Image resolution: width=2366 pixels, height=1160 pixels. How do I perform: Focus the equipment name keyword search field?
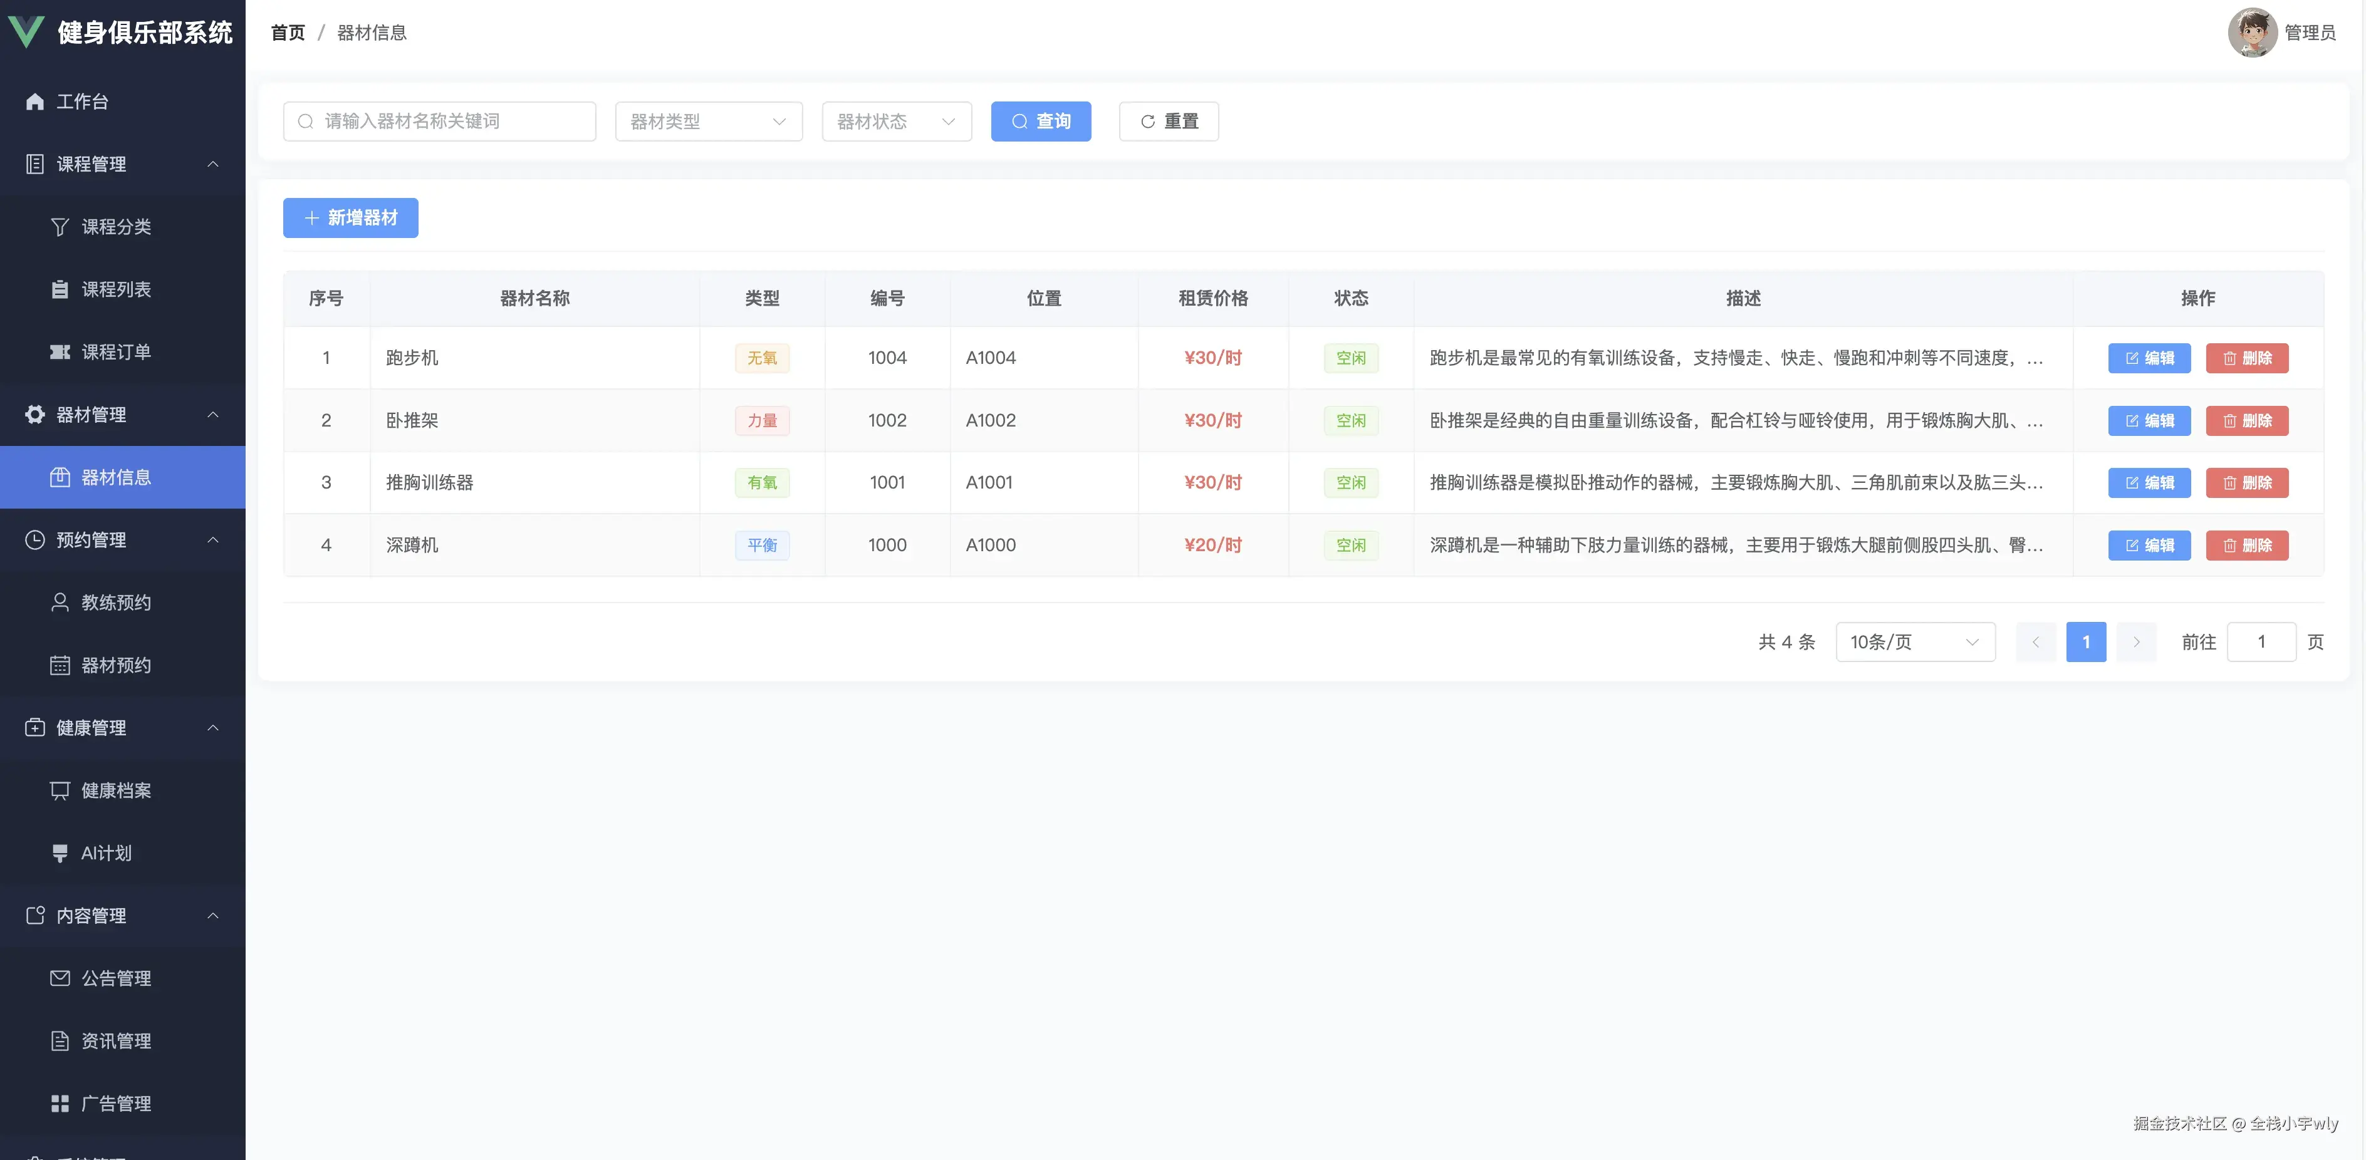450,122
